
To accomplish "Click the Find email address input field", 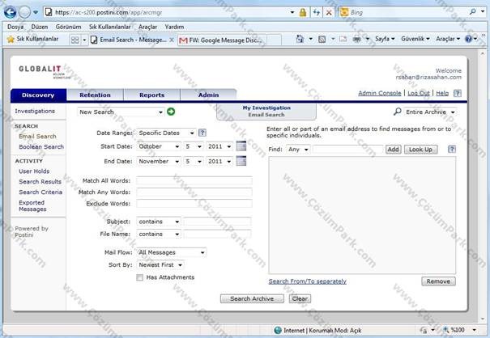I will tap(347, 150).
